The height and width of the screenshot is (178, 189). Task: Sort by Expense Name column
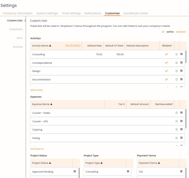click(x=42, y=104)
